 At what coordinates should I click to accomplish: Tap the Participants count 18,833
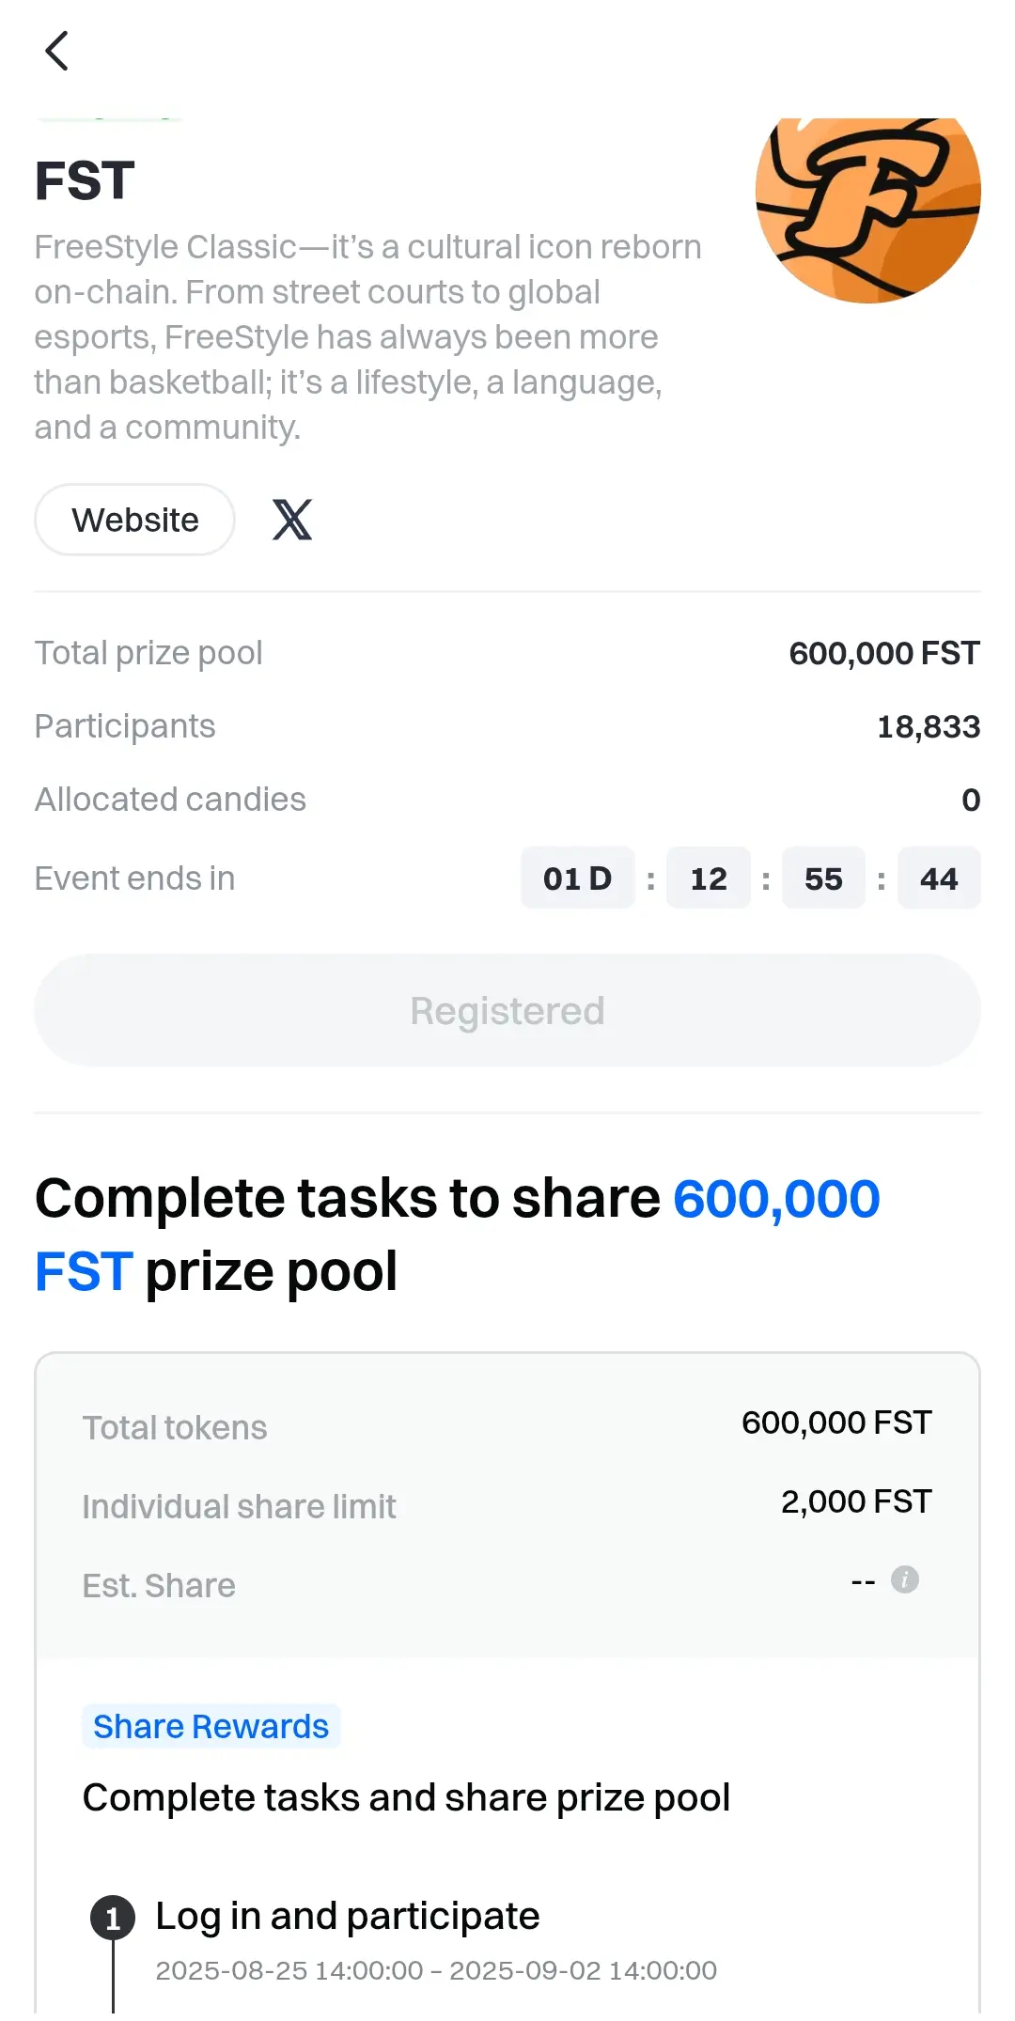point(929,726)
